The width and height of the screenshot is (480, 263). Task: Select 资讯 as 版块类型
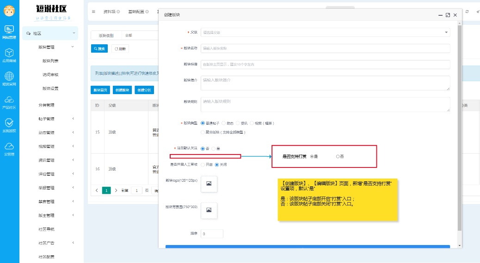(x=238, y=123)
